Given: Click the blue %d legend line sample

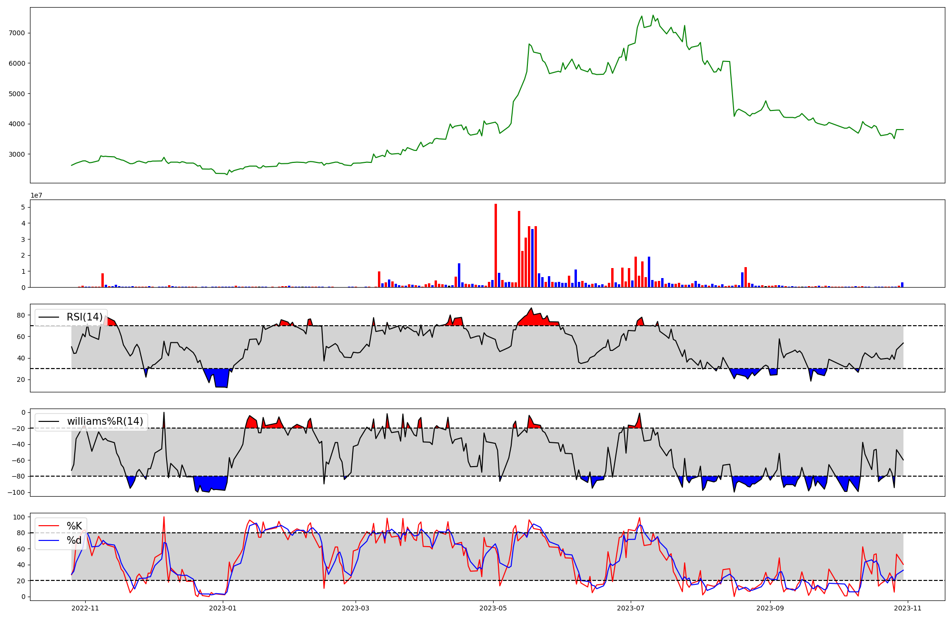Looking at the screenshot, I should 49,540.
